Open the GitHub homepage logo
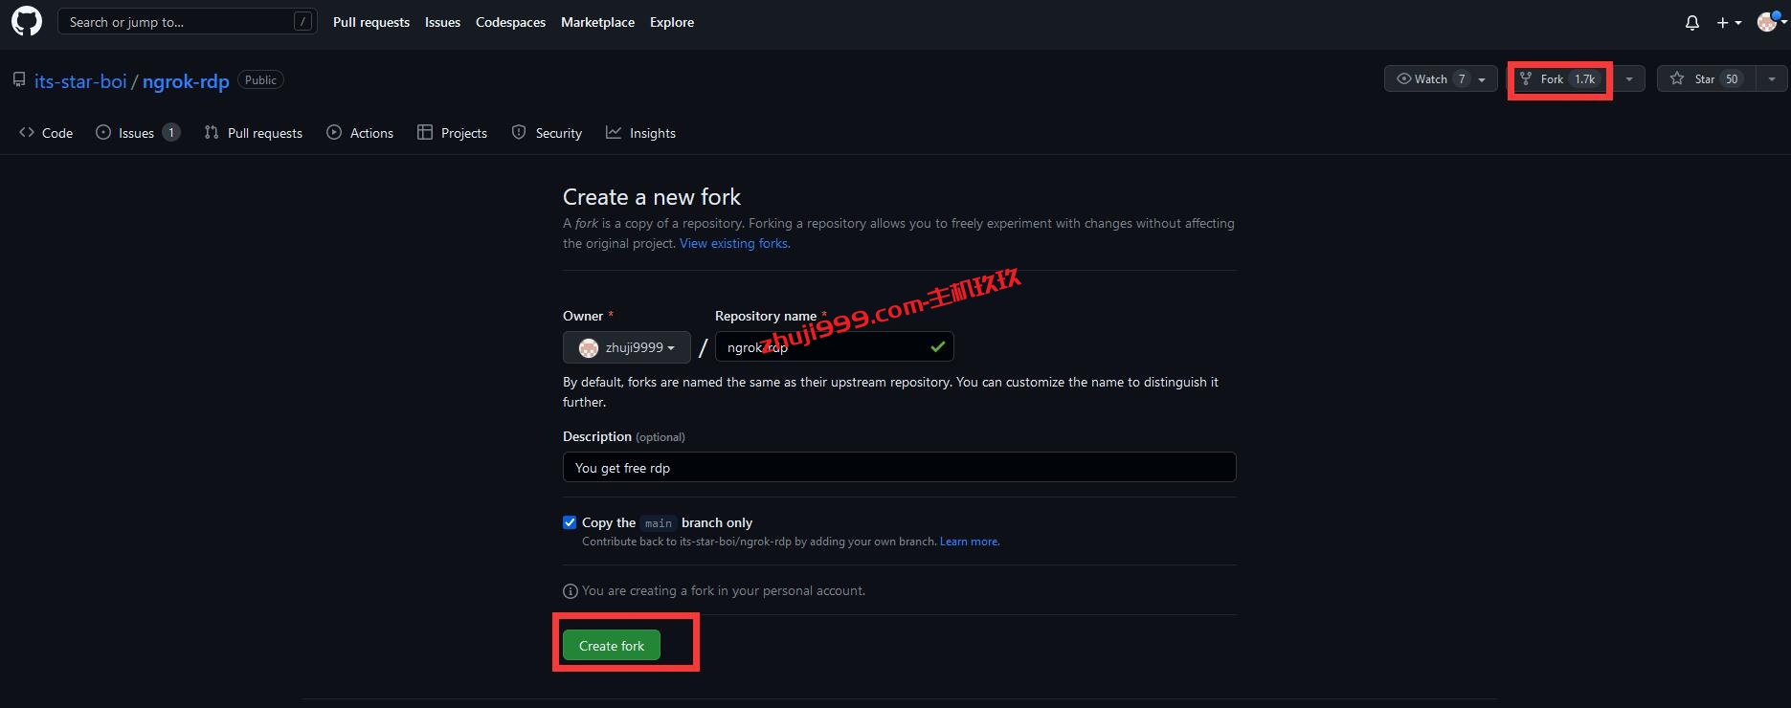This screenshot has height=708, width=1791. point(27,21)
